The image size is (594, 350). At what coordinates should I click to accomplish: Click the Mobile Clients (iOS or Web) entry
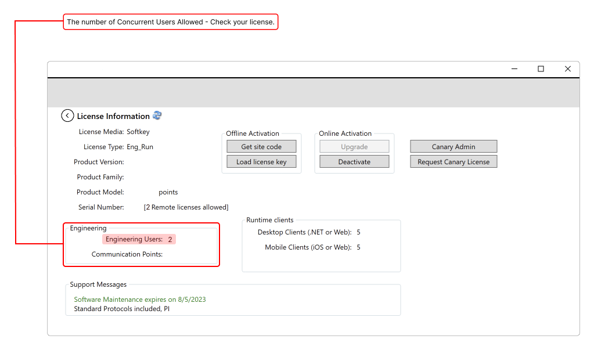(x=308, y=247)
